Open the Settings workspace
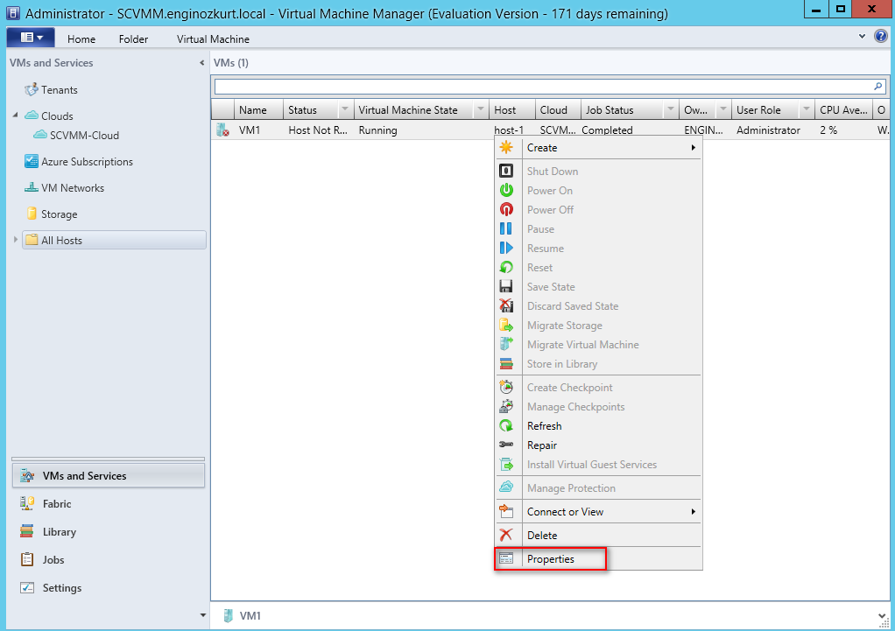This screenshot has width=895, height=631. pyautogui.click(x=109, y=587)
